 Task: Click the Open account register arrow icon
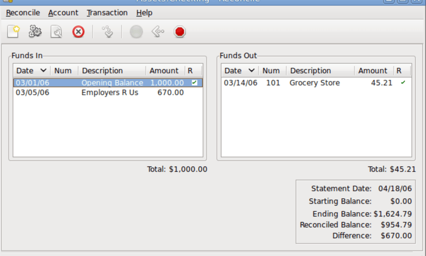click(x=108, y=32)
